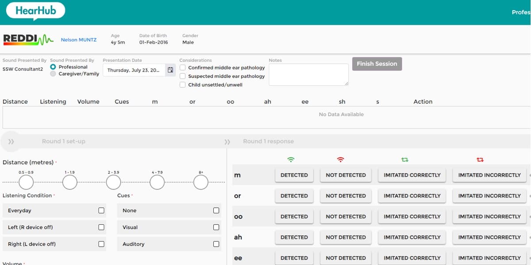Image resolution: width=531 pixels, height=265 pixels.
Task: Click the red wifi Not Detected icon
Action: (340, 159)
